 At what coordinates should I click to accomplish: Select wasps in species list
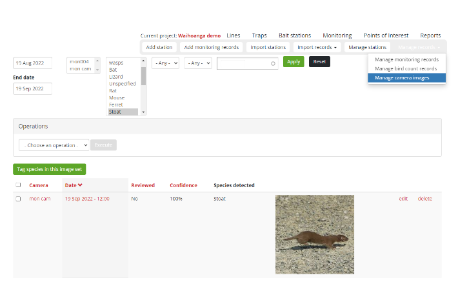pos(116,63)
